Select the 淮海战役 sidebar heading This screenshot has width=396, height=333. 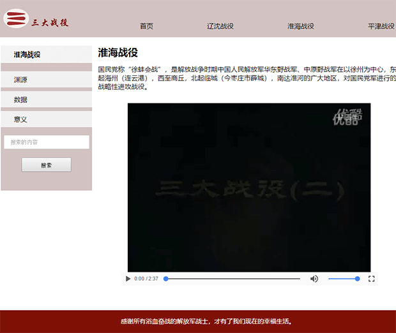(27, 55)
